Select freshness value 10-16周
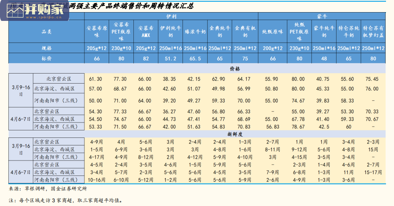This screenshot has height=206, width=394. click(97, 180)
